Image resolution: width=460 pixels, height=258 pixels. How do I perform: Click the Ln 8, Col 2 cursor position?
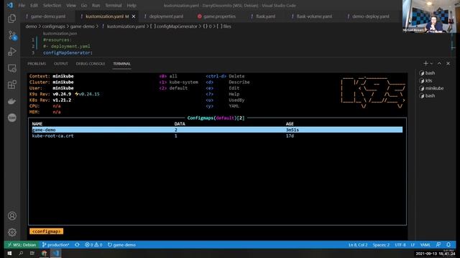358,245
